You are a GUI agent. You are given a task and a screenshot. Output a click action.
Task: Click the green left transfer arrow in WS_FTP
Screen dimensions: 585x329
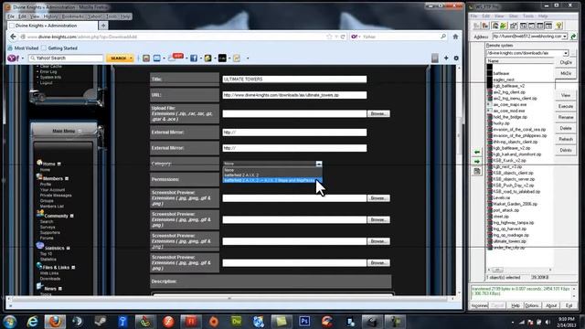pos(477,153)
